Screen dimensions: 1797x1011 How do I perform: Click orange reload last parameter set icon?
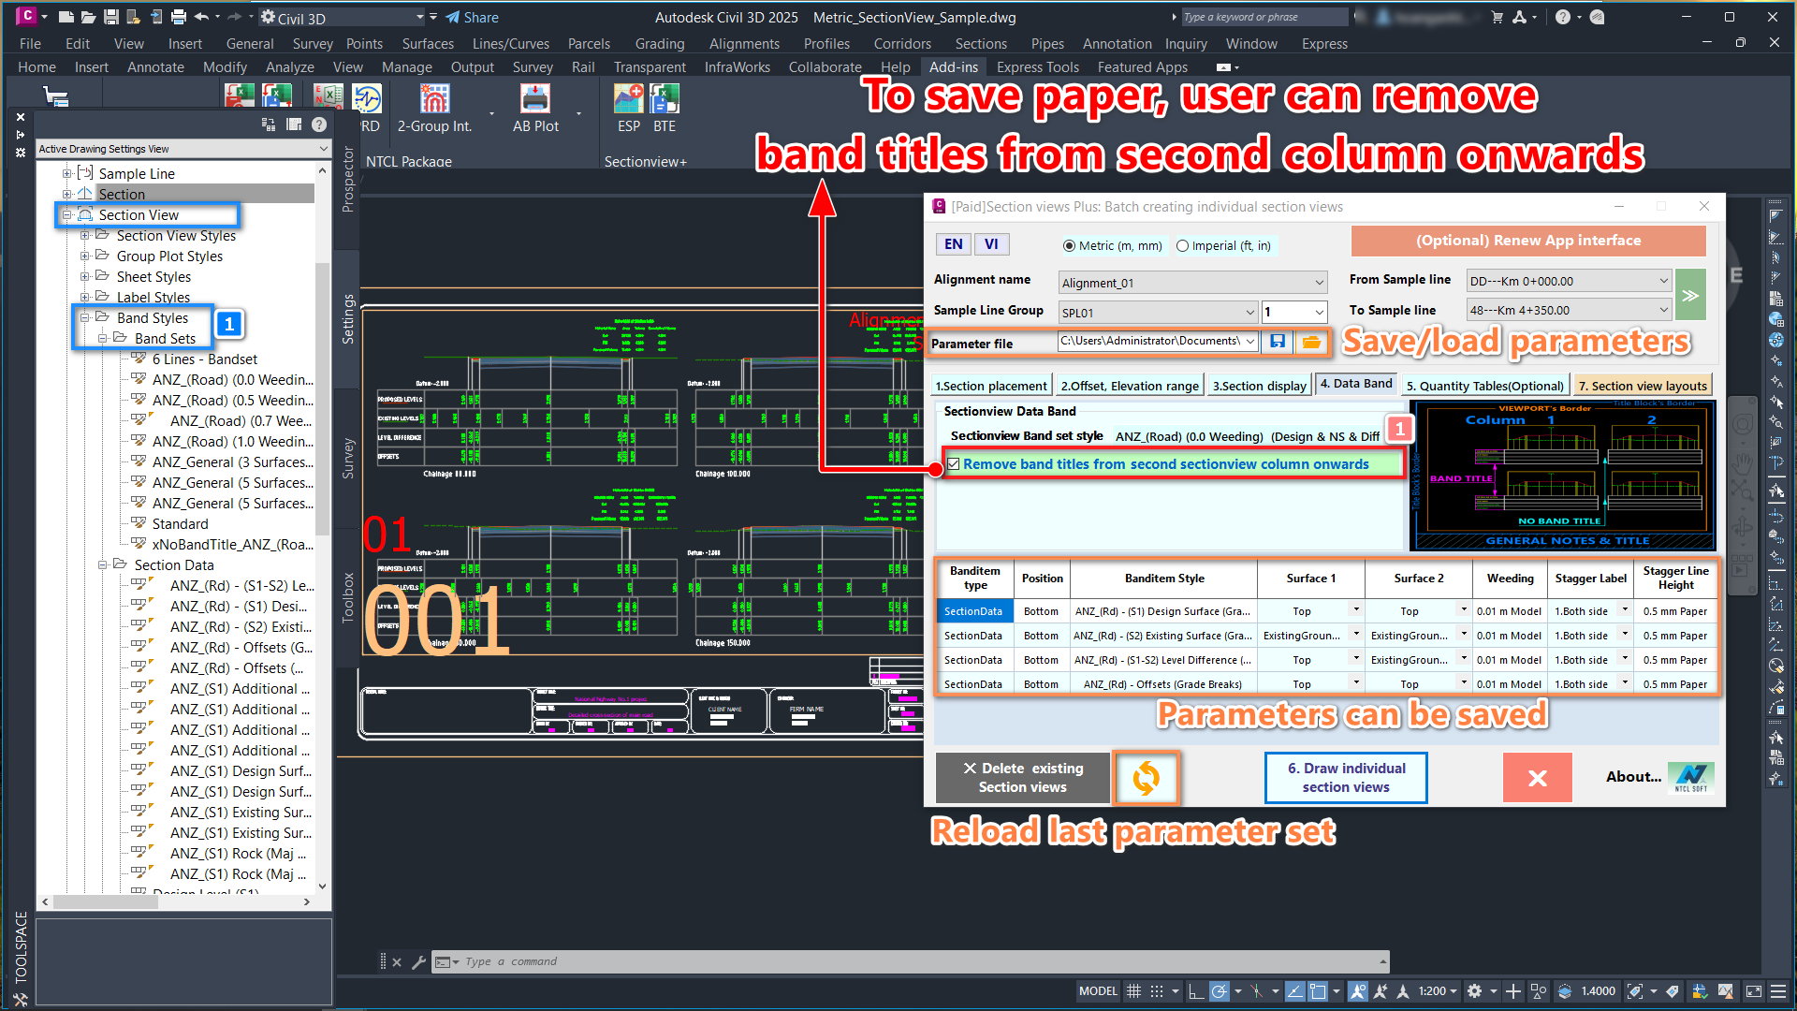[1146, 778]
